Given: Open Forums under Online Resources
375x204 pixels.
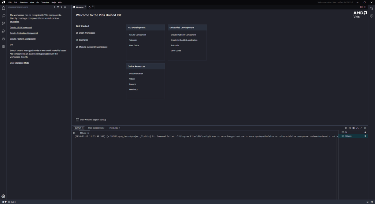Looking at the screenshot, I should tap(133, 84).
